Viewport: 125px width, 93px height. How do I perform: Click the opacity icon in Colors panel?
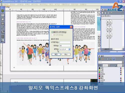click(x=116, y=65)
